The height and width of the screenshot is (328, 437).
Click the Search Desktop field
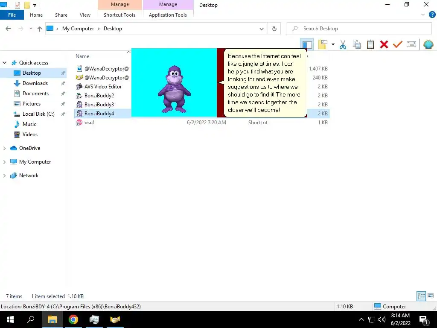[359, 29]
